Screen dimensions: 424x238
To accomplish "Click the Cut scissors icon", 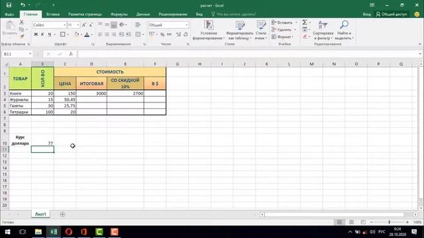I will point(22,22).
